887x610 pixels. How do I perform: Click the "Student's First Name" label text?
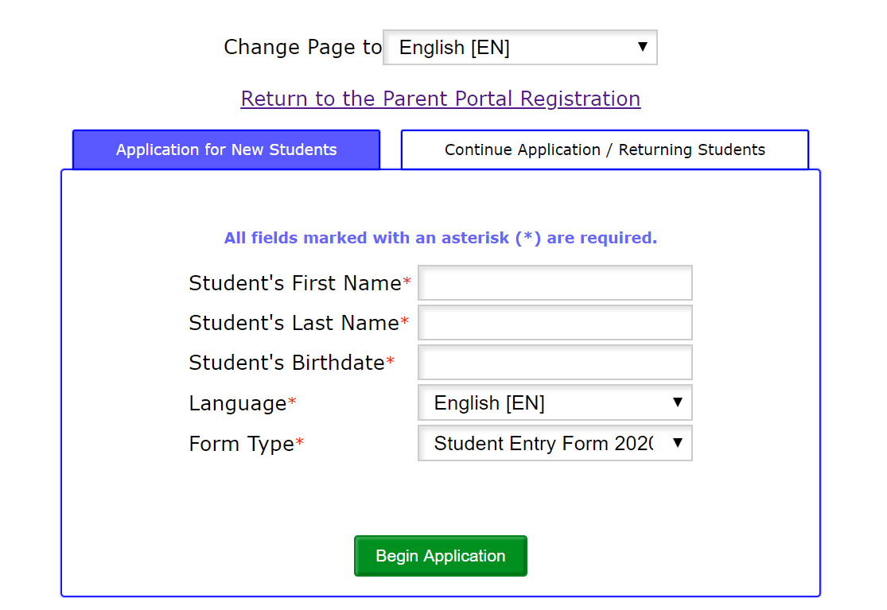[294, 284]
